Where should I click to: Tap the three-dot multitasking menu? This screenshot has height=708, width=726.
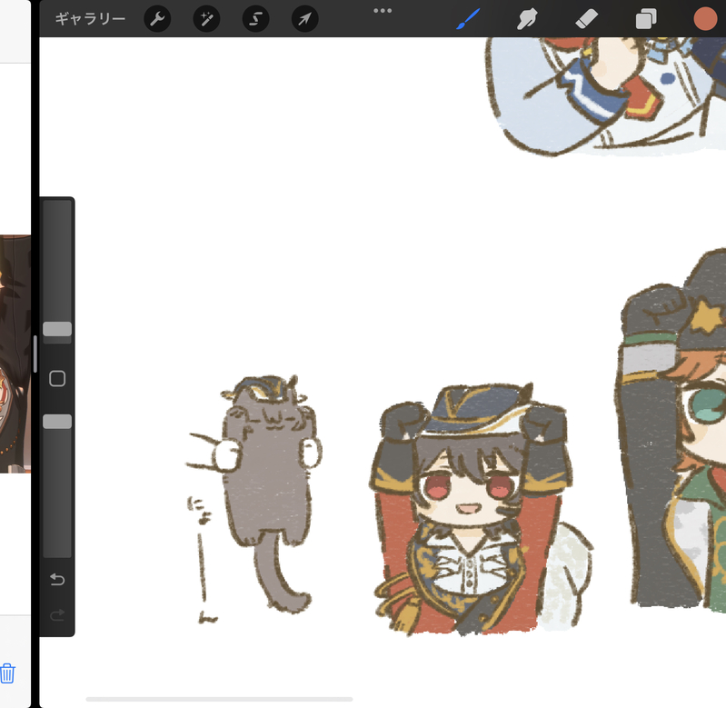pyautogui.click(x=383, y=11)
